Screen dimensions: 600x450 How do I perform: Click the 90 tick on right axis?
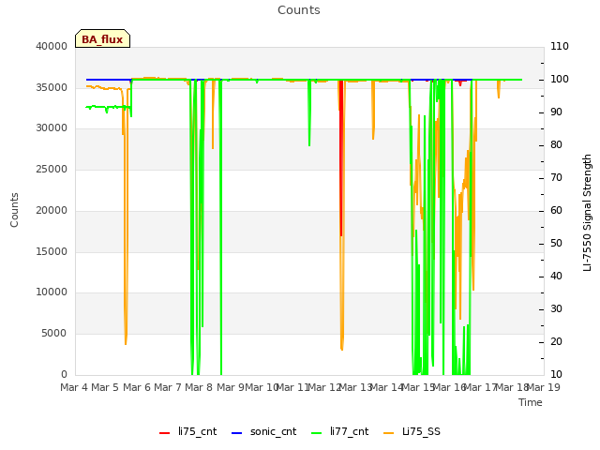tap(556, 112)
